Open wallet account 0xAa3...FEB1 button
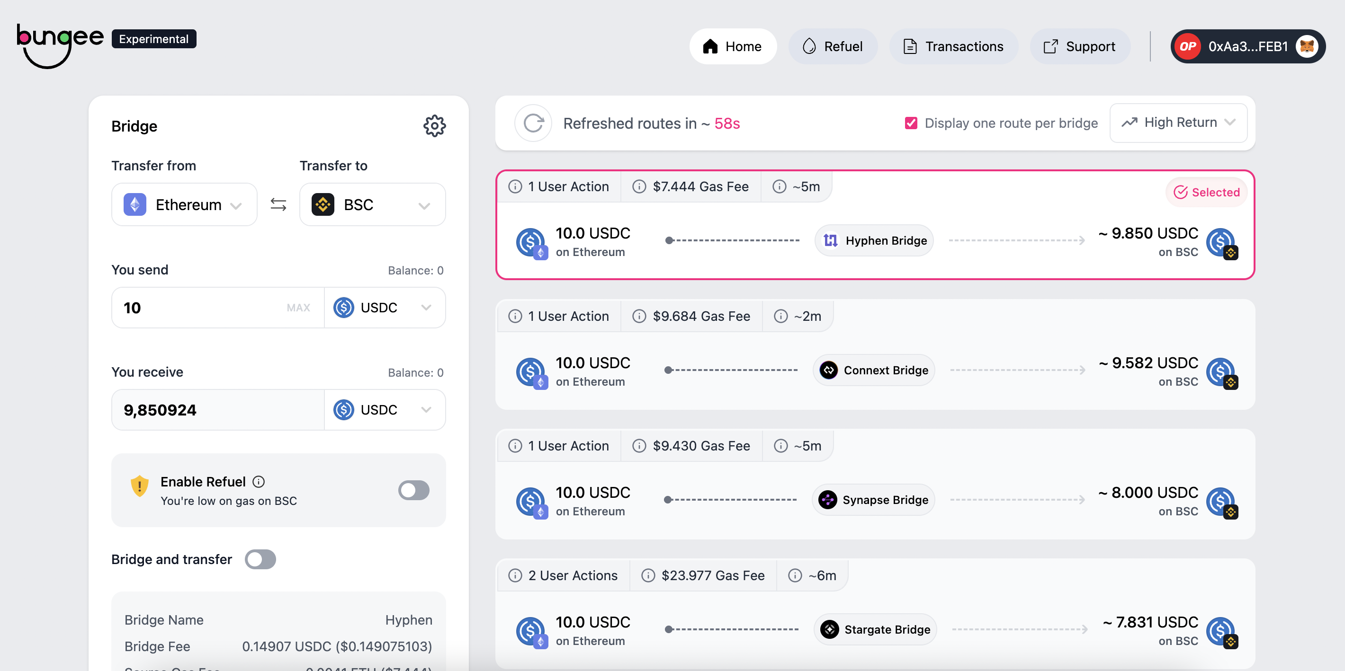The height and width of the screenshot is (671, 1345). click(1247, 46)
